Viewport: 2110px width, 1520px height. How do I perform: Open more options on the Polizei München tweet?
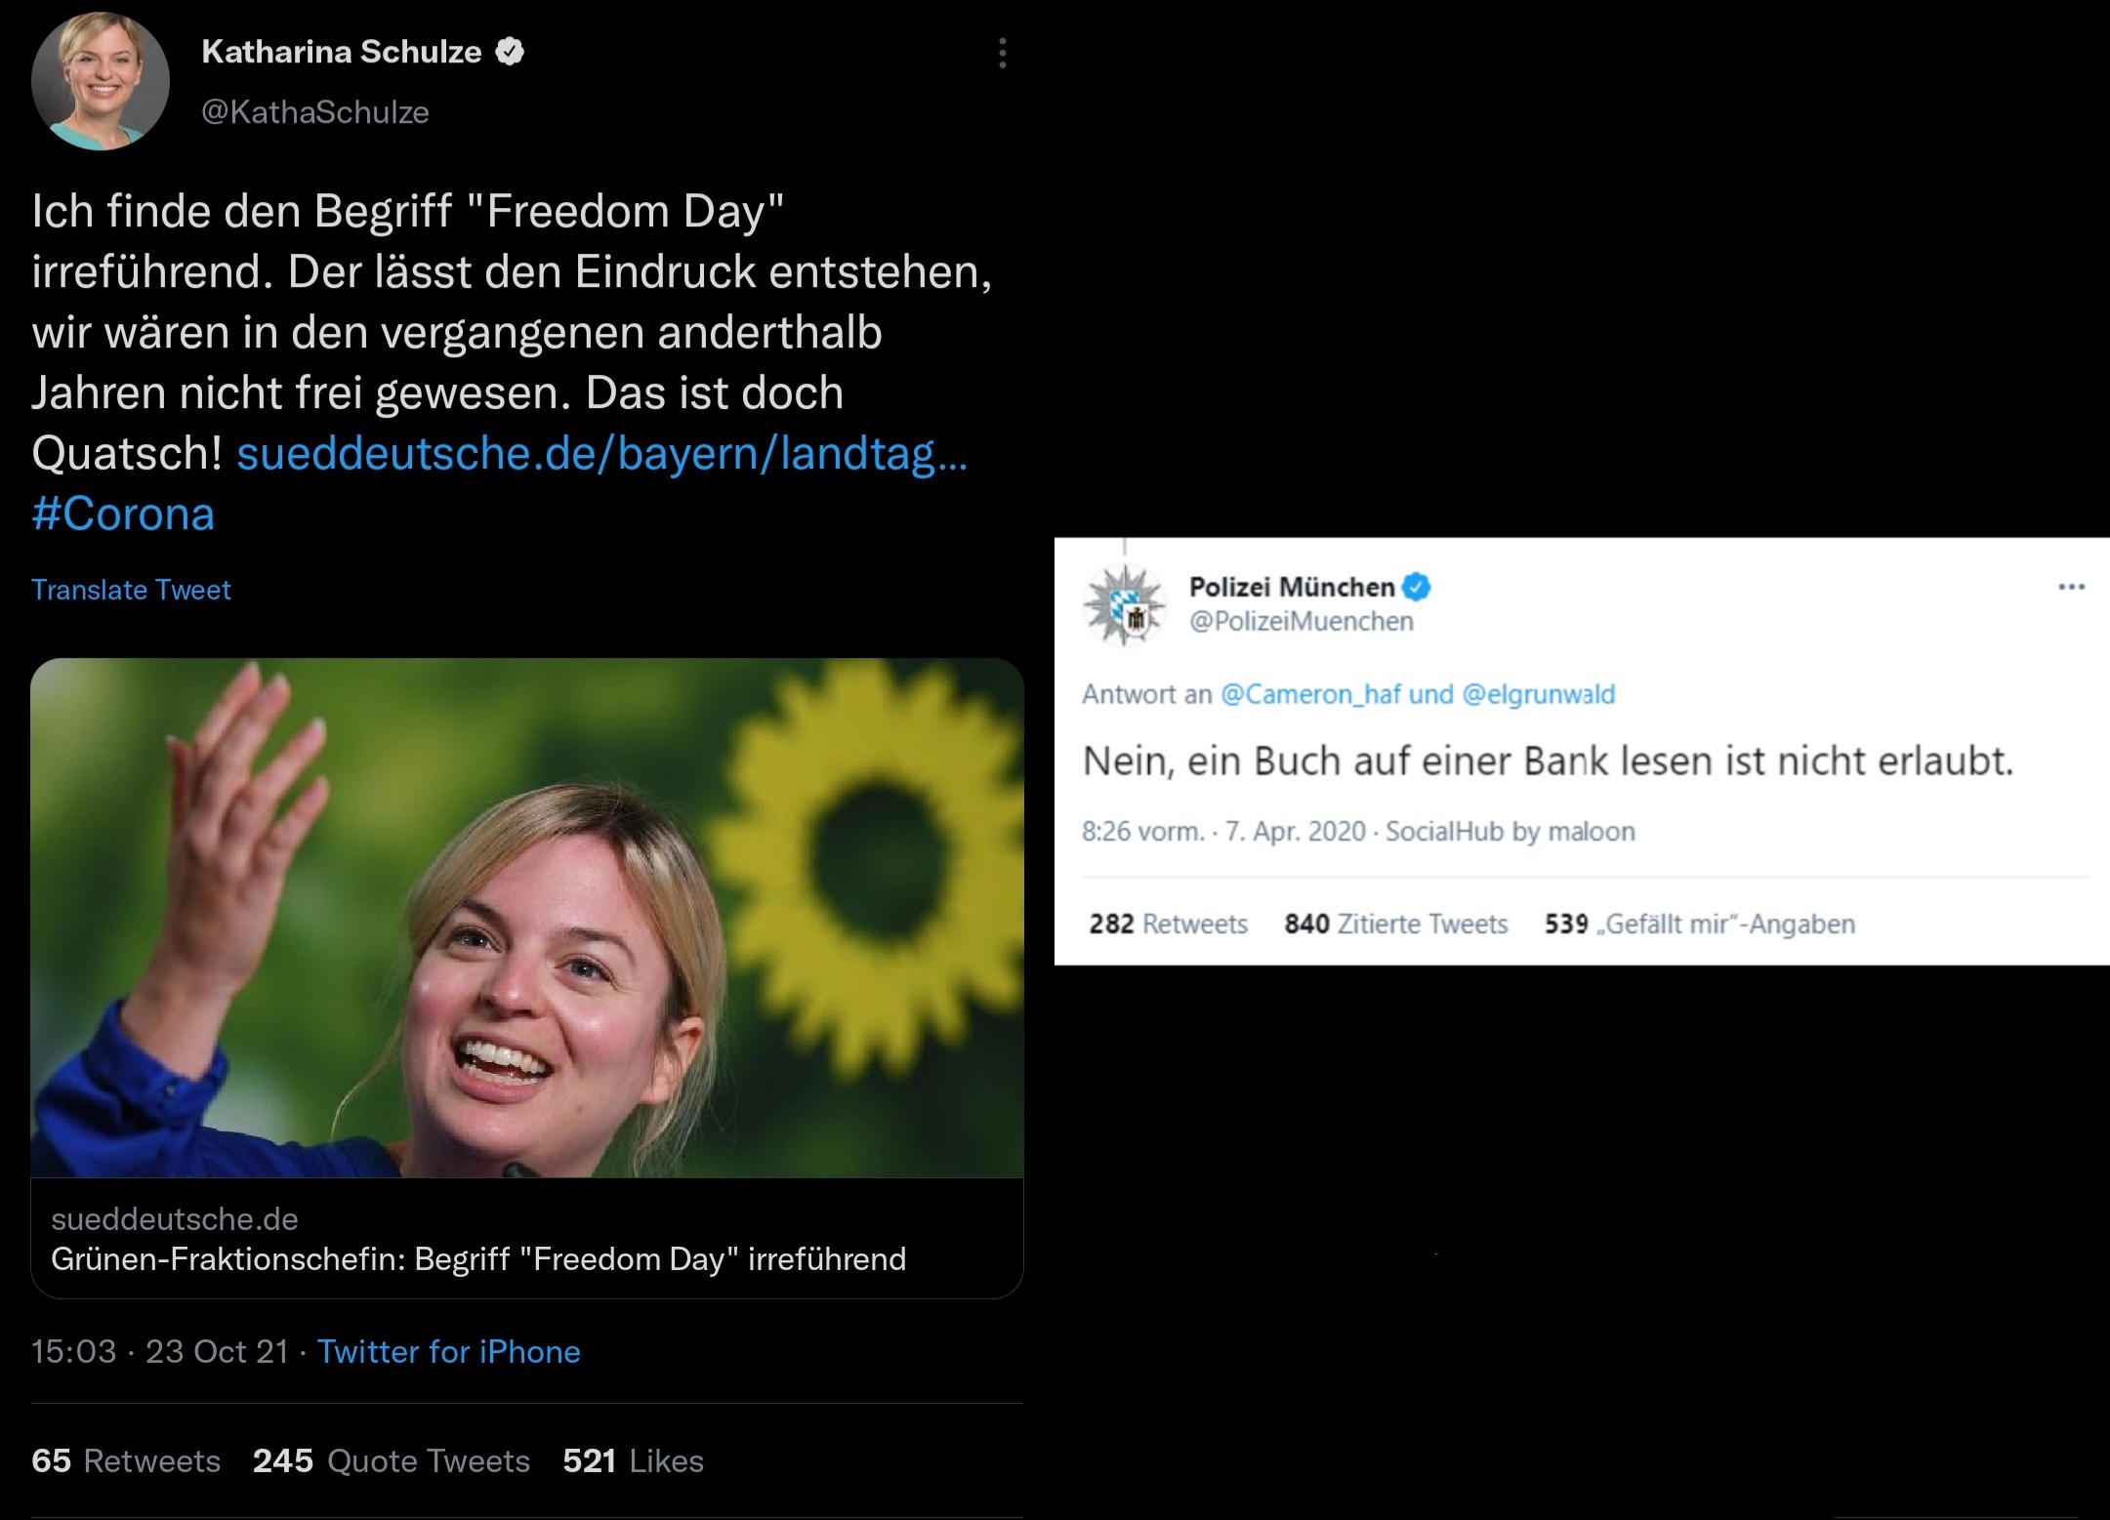pos(2071,587)
